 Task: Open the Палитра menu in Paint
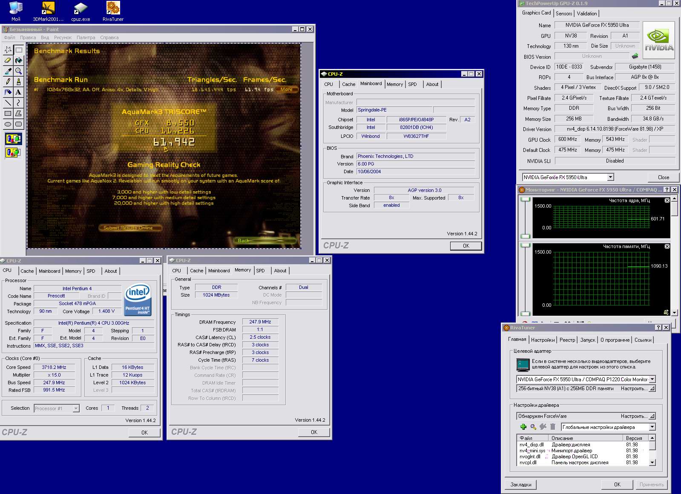pos(86,37)
